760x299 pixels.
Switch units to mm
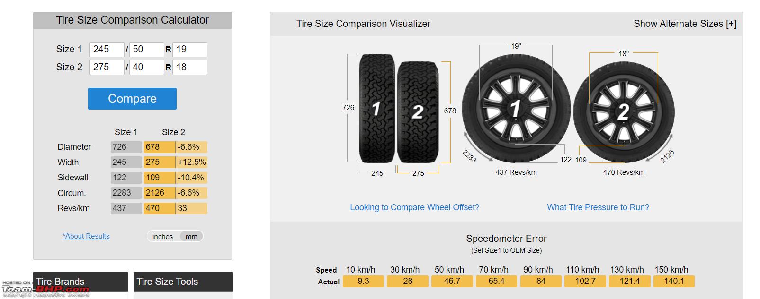191,237
